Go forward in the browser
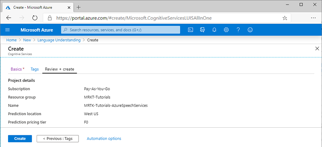Screen dimensions: 322x147 [x=22, y=18]
